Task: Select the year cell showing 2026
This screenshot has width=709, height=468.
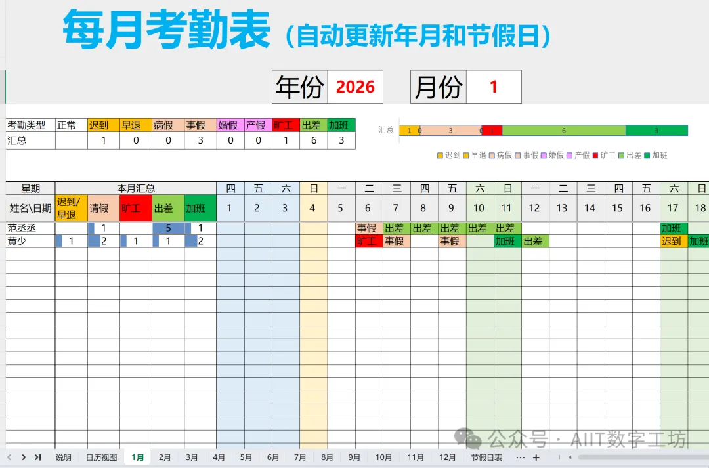Action: (x=355, y=87)
